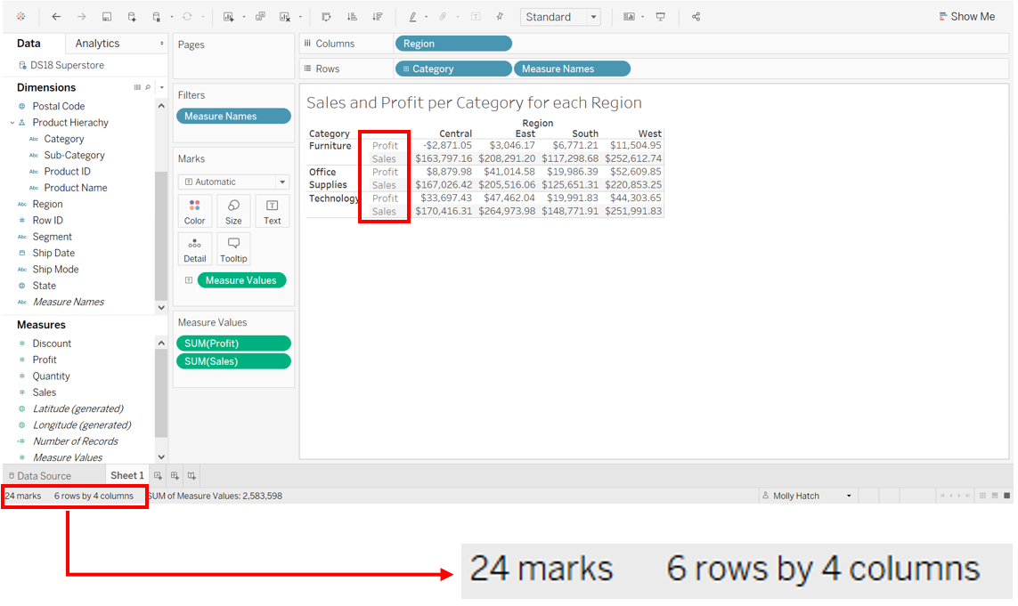Select the Swap Rows and Columns tool
This screenshot has height=606, width=1018.
pyautogui.click(x=327, y=16)
